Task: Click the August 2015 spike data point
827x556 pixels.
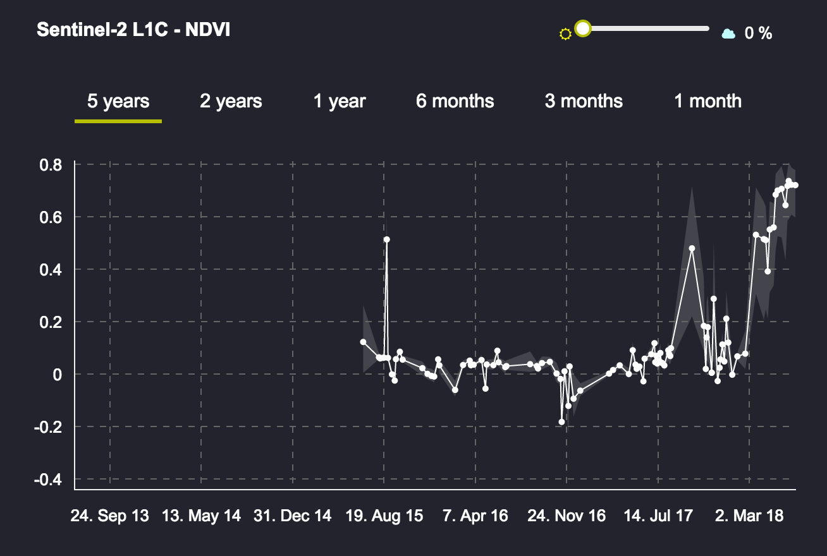Action: click(x=386, y=239)
